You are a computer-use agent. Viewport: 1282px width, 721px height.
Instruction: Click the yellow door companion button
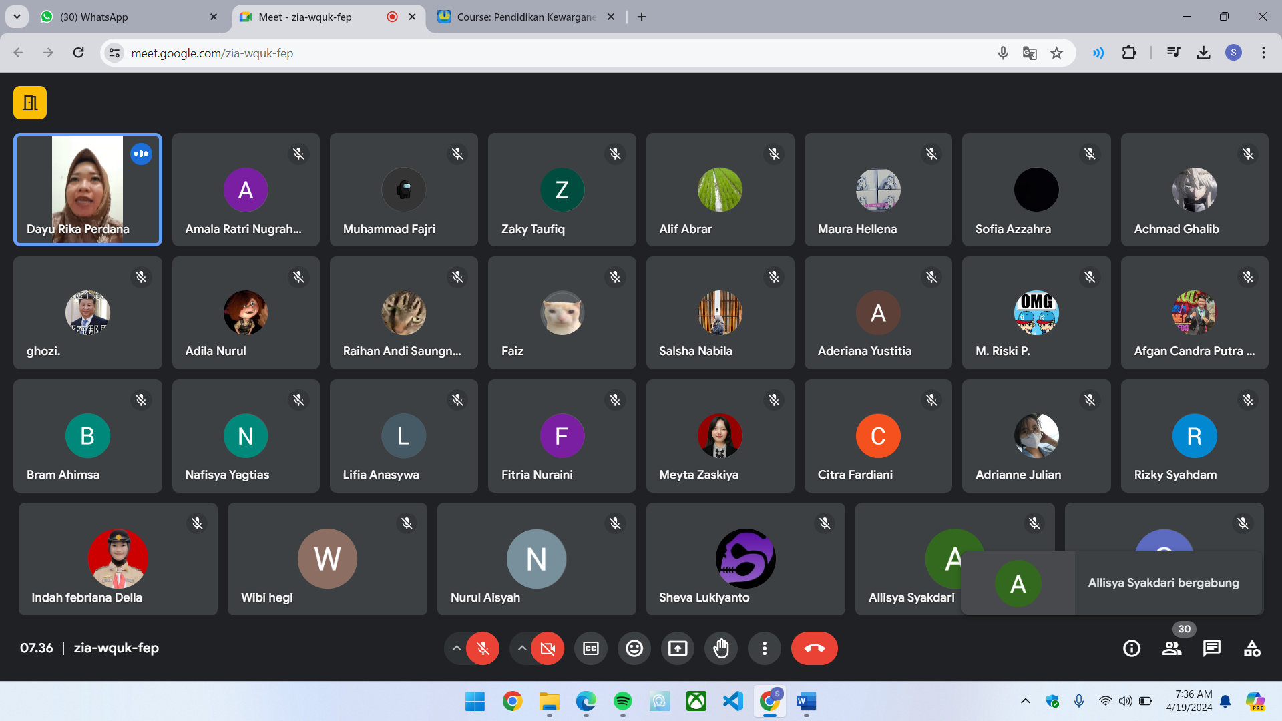30,103
